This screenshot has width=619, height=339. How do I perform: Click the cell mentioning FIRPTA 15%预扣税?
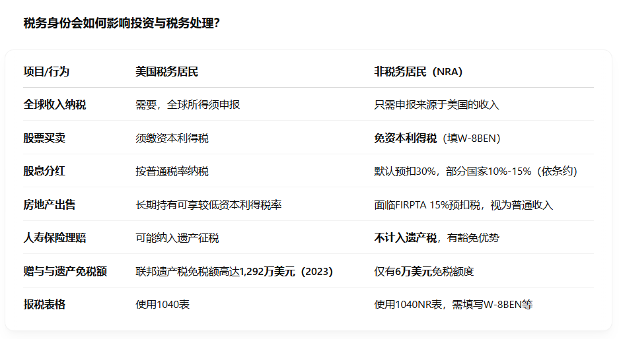tap(463, 205)
